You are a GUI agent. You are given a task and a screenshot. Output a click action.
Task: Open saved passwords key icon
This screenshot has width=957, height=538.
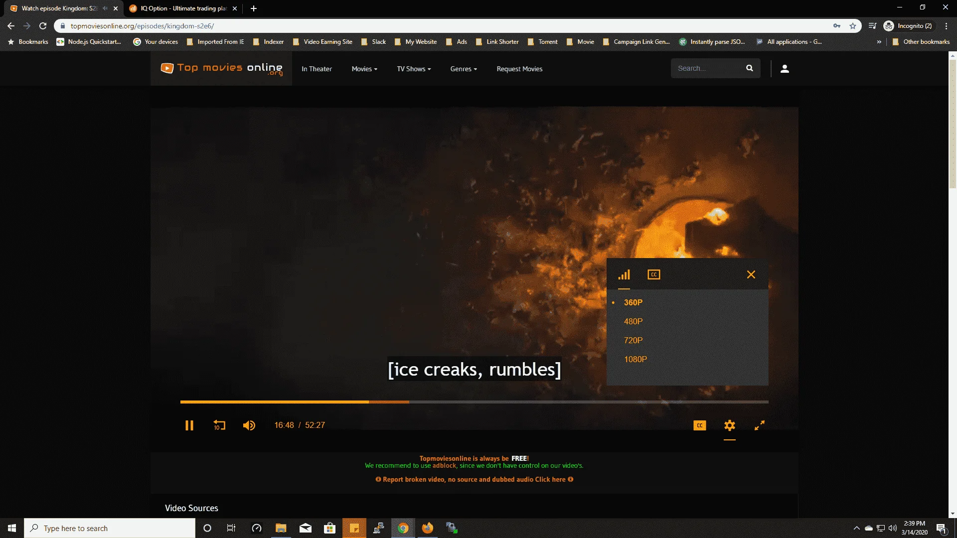(x=837, y=26)
